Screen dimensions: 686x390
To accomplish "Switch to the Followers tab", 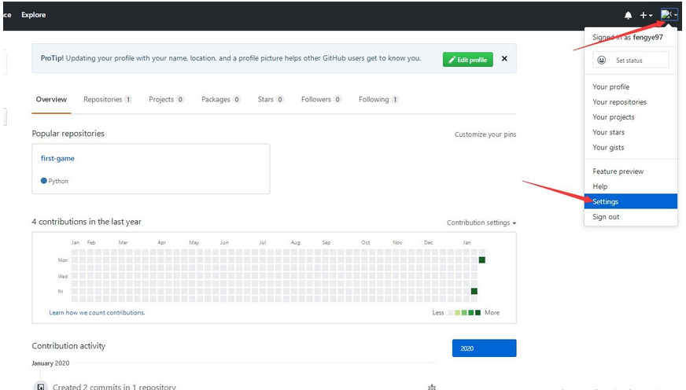I will [321, 100].
